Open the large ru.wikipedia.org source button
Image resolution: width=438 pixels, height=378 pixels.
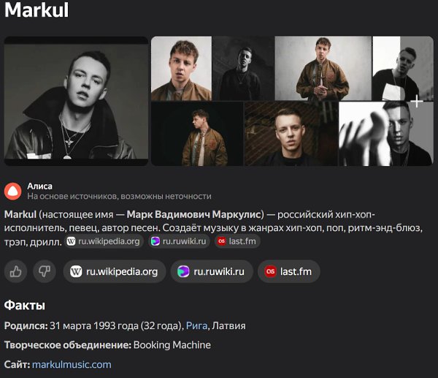(x=115, y=271)
